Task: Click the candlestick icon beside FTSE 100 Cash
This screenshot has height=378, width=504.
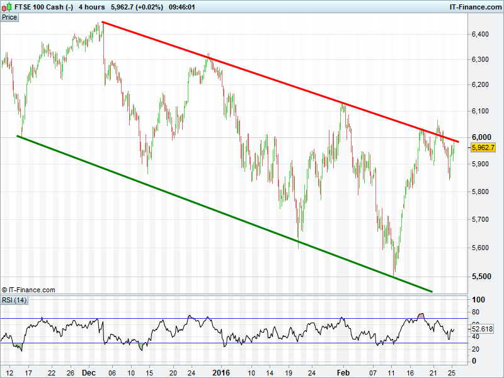Action: coord(7,7)
